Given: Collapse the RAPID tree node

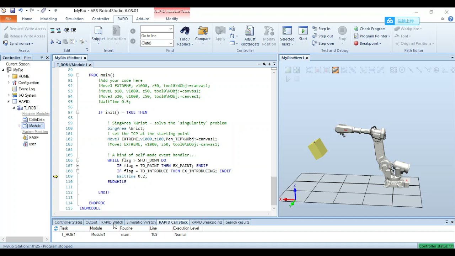Looking at the screenshot, I should point(9,102).
